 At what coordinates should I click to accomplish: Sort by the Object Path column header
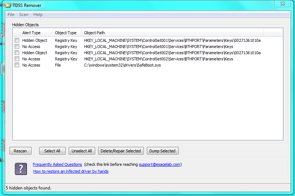click(x=94, y=33)
